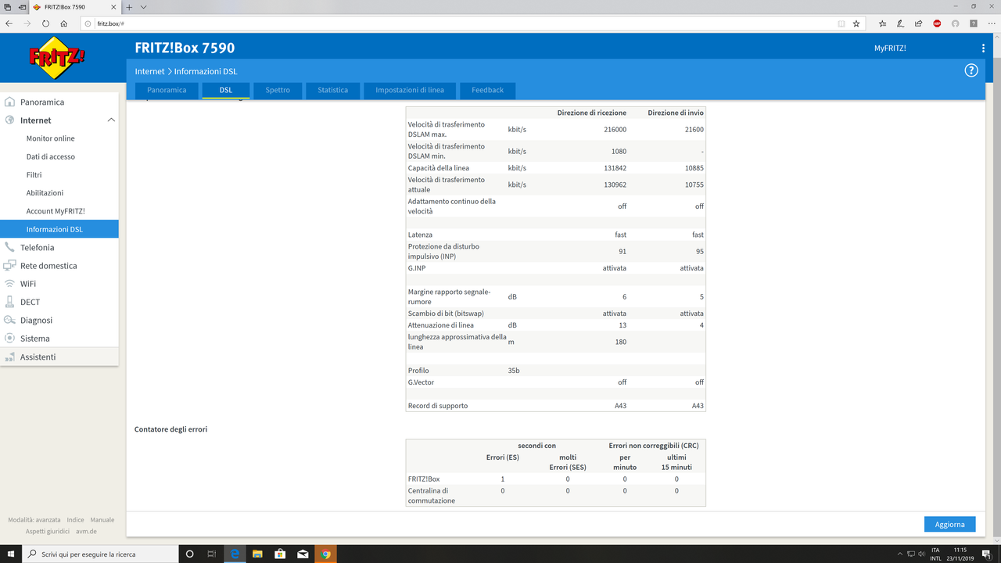Switch to the Panoramica tab

pyautogui.click(x=167, y=90)
